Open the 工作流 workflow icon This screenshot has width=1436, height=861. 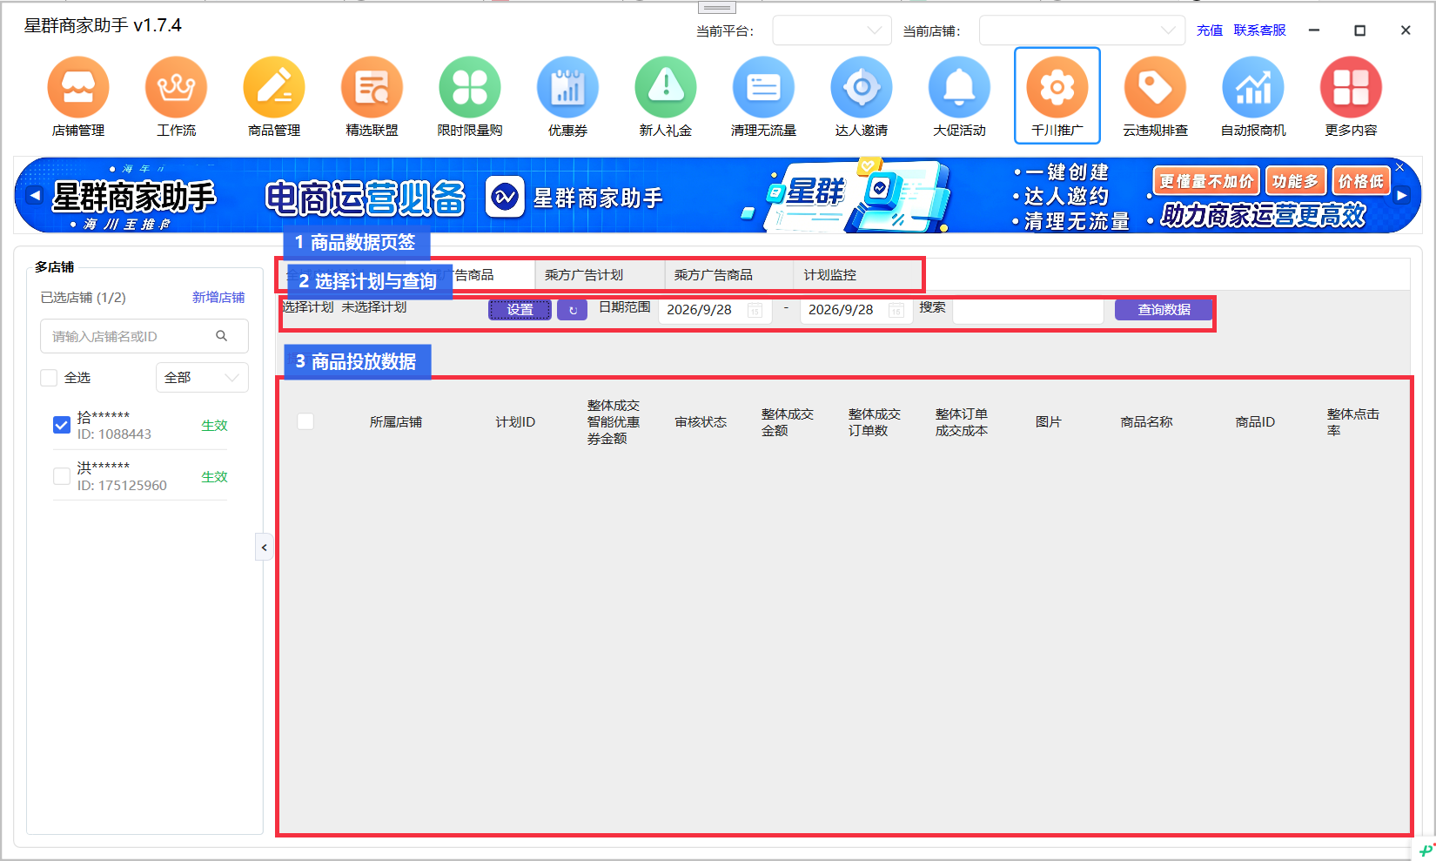tap(176, 87)
